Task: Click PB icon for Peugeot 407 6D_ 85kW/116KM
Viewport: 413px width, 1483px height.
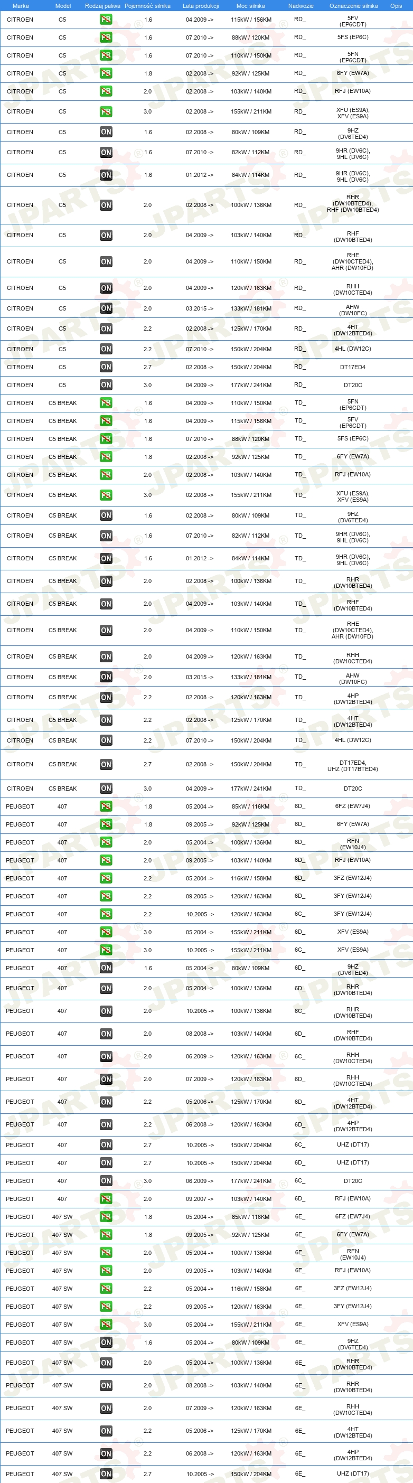Action: click(106, 806)
